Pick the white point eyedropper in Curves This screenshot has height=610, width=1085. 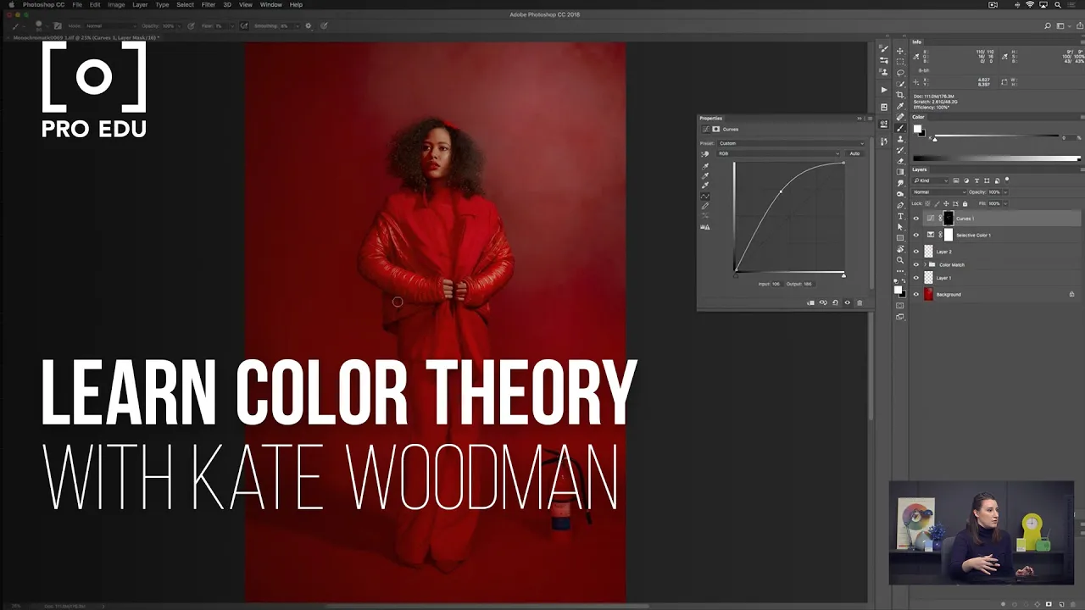point(705,186)
